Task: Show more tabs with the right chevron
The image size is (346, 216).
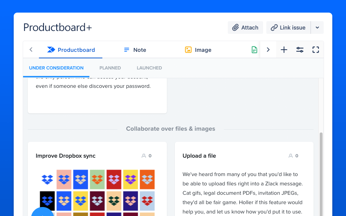Action: click(x=268, y=50)
